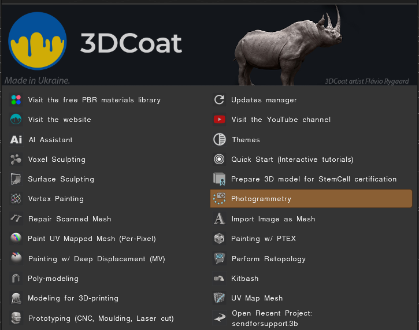The width and height of the screenshot is (419, 330).
Task: Open the Themes text option
Action: click(246, 140)
